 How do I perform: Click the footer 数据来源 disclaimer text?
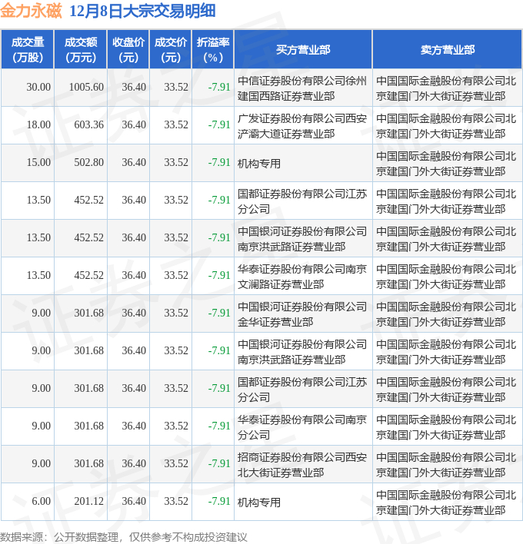coord(124,537)
